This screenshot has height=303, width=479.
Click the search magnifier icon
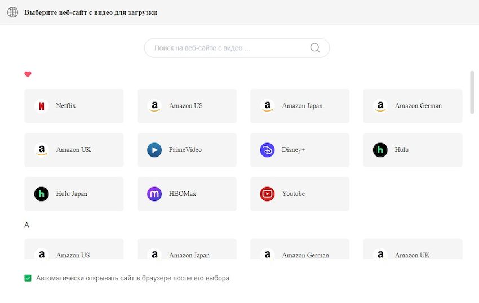point(315,48)
